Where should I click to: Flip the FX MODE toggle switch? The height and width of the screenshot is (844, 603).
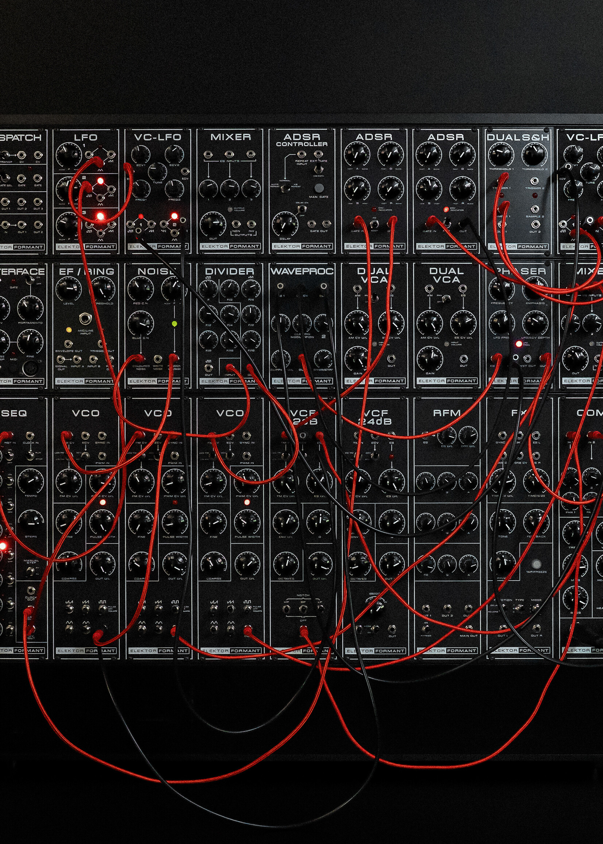(536, 608)
